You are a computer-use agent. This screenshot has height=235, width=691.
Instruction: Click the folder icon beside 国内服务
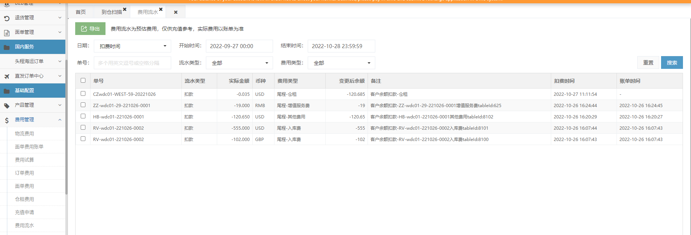coord(7,47)
